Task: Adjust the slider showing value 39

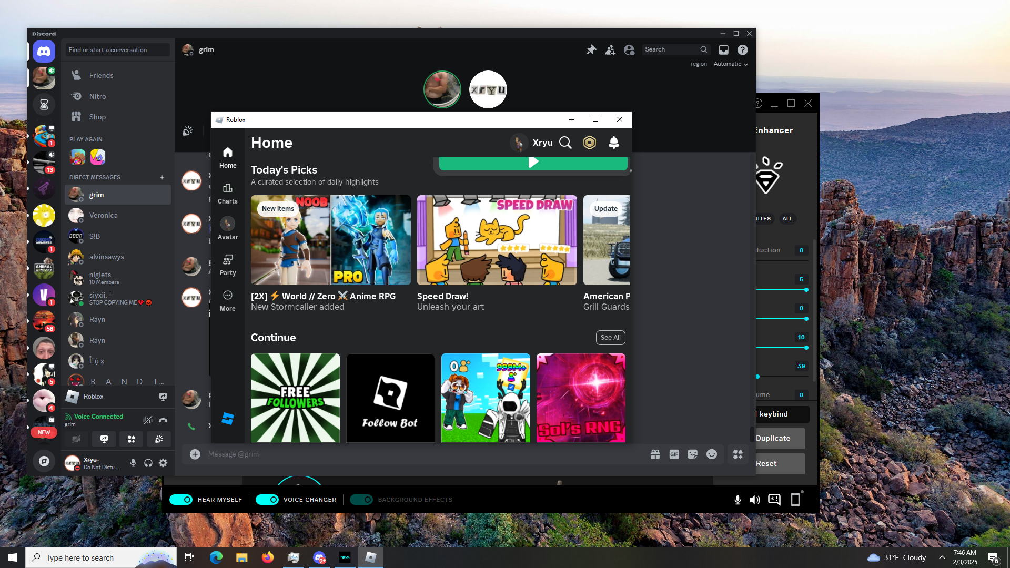Action: [x=757, y=377]
